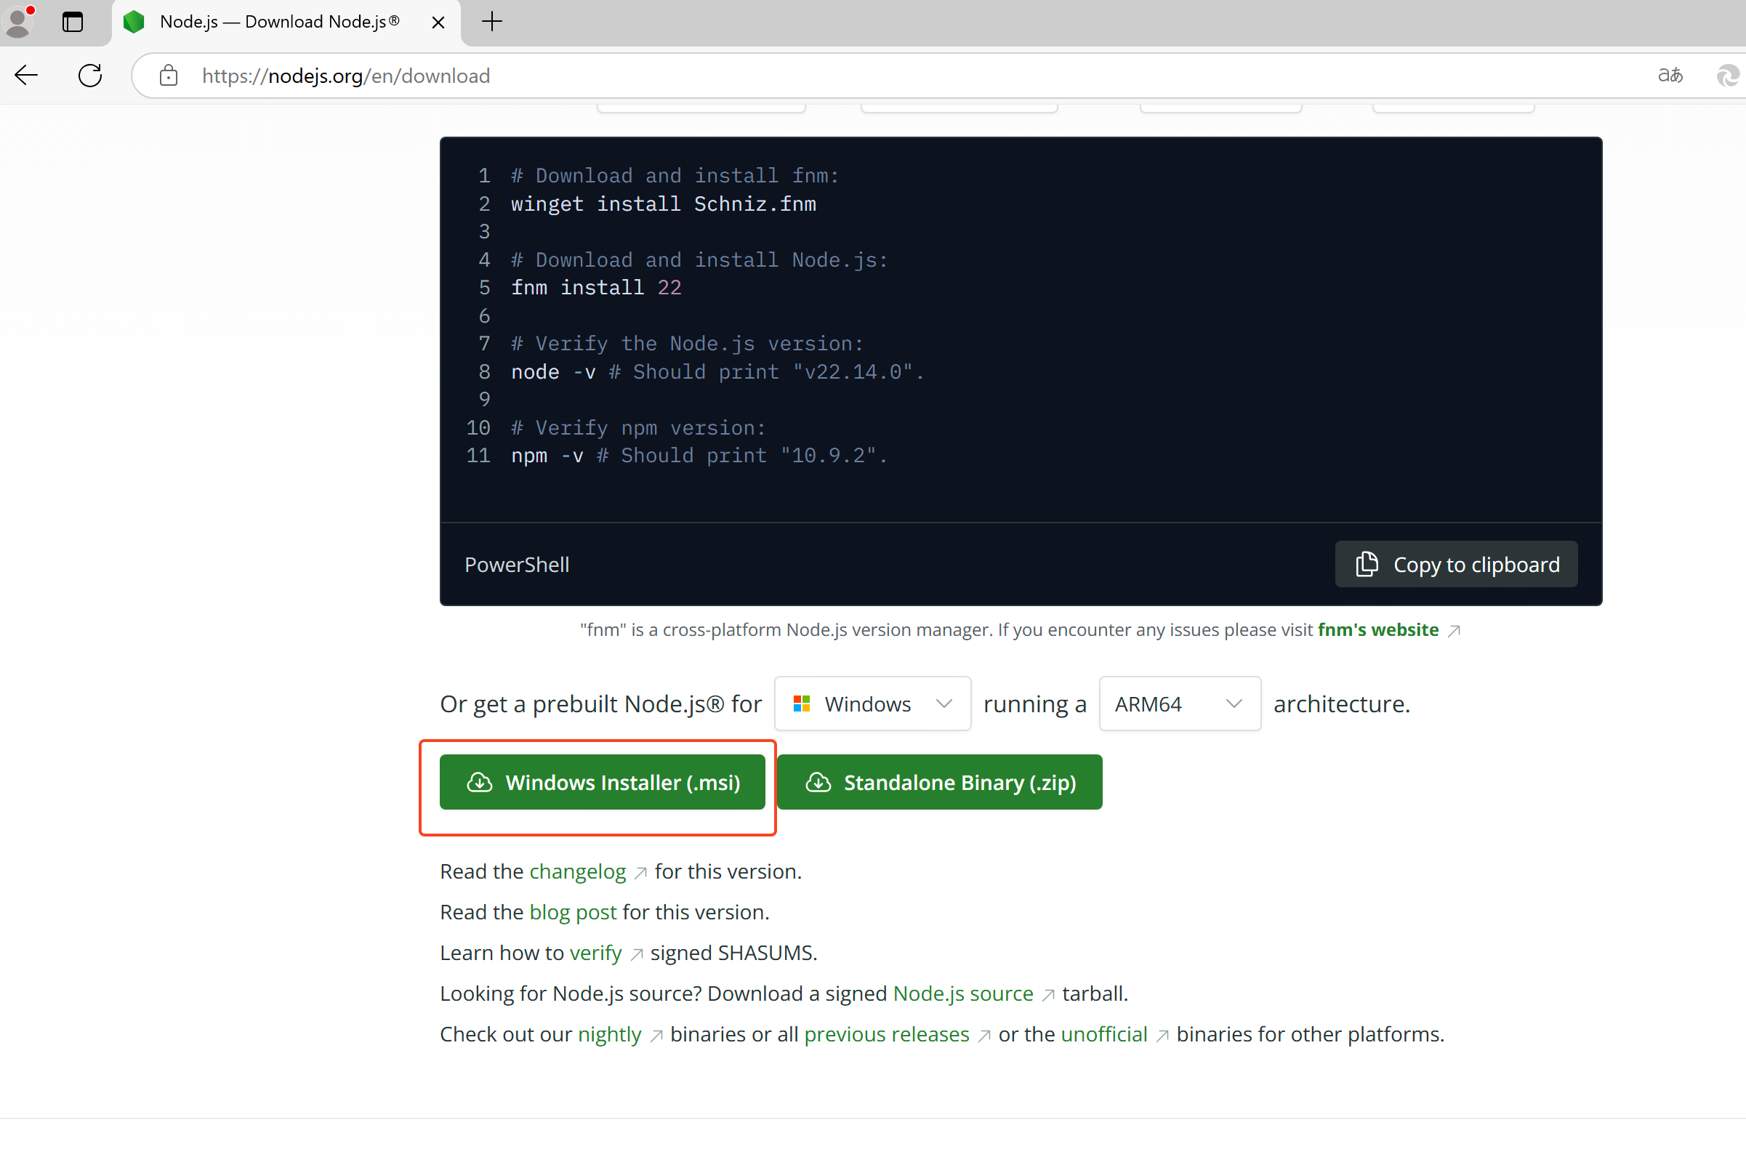Open the blog post link
This screenshot has height=1157, width=1746.
point(573,912)
